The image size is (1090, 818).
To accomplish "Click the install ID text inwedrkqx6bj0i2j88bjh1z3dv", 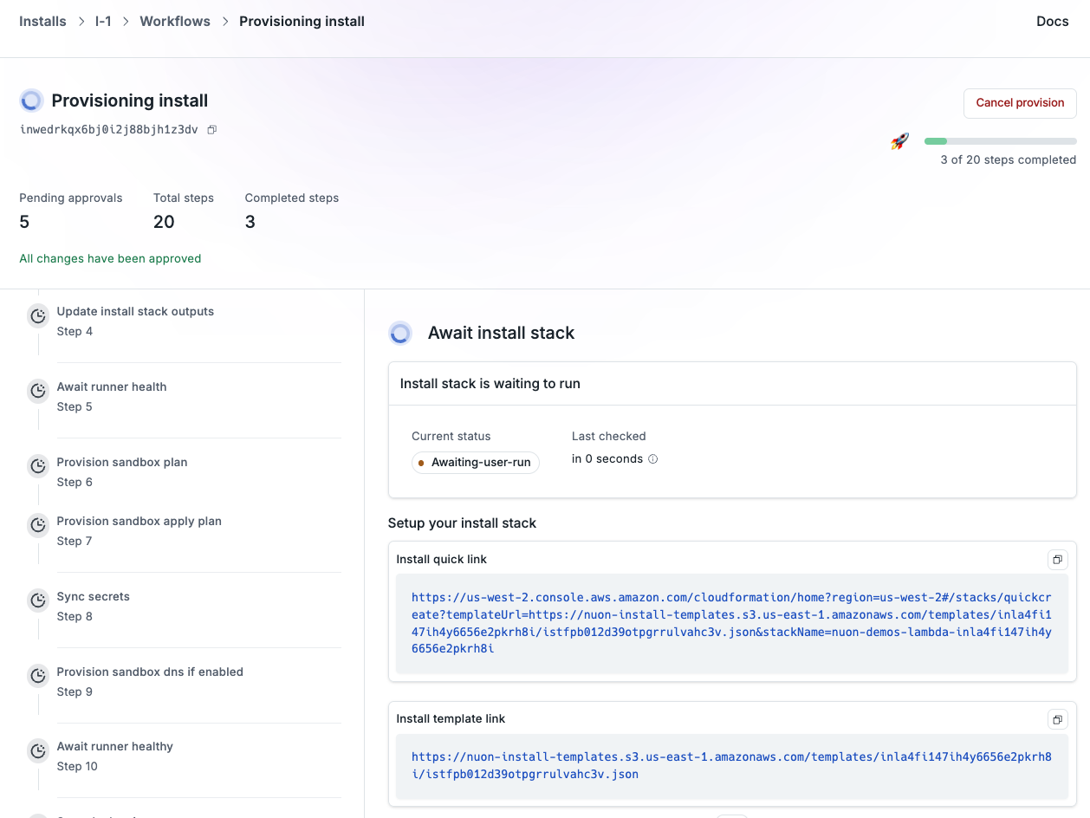I will [109, 130].
